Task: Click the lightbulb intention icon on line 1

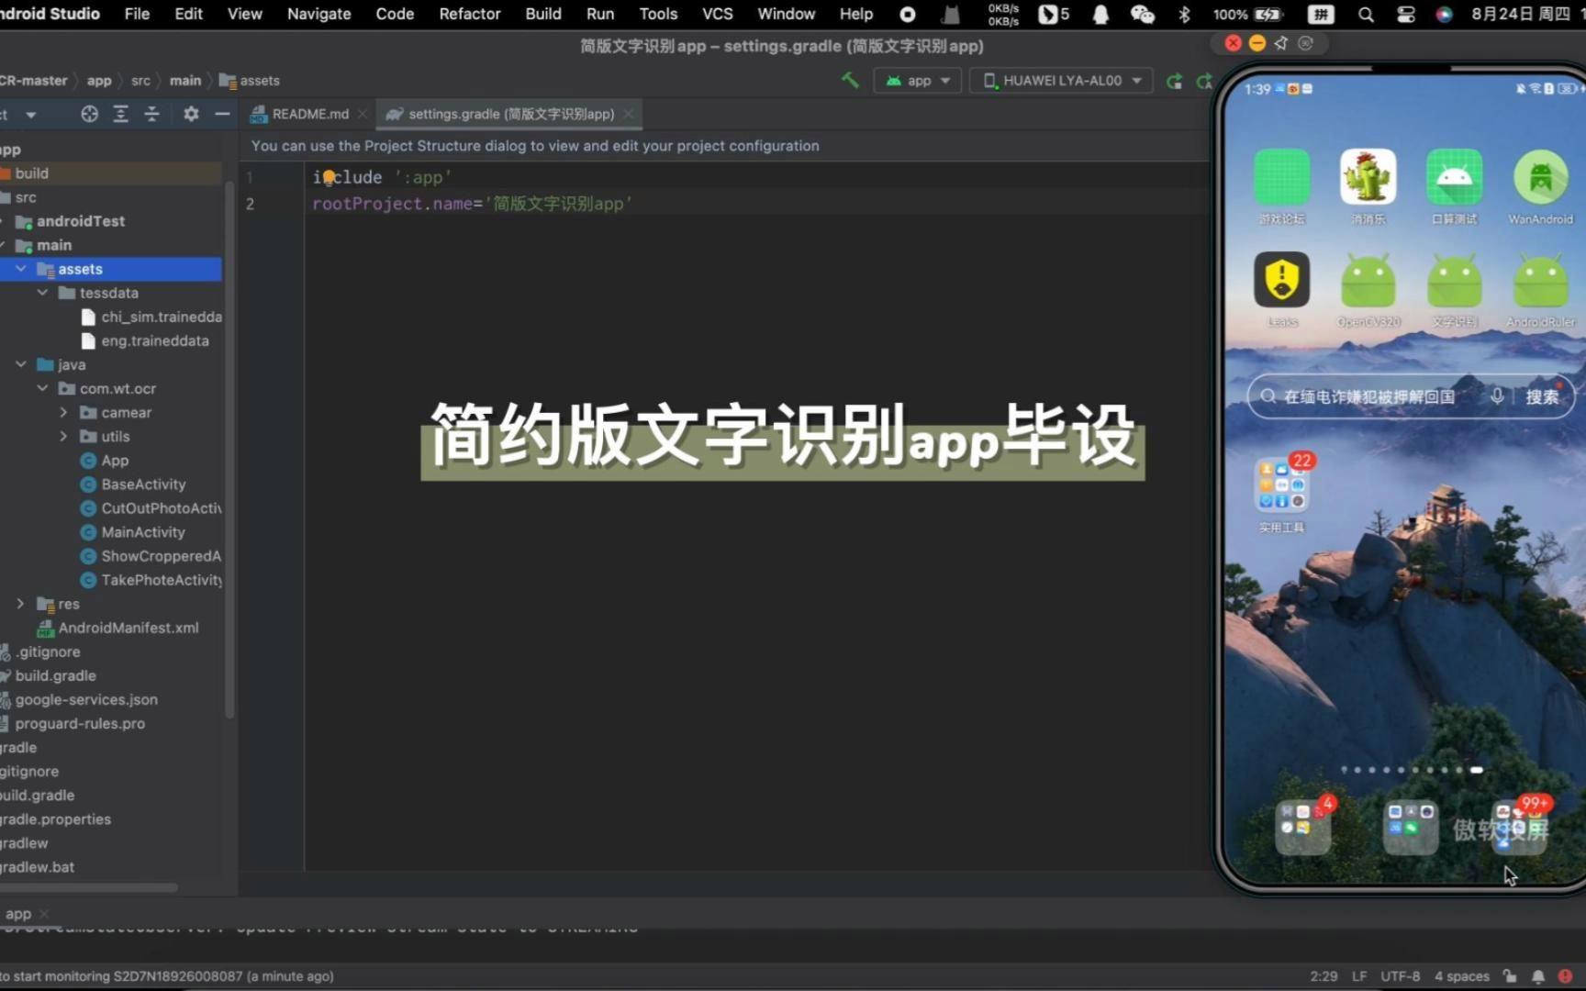Action: click(x=329, y=177)
